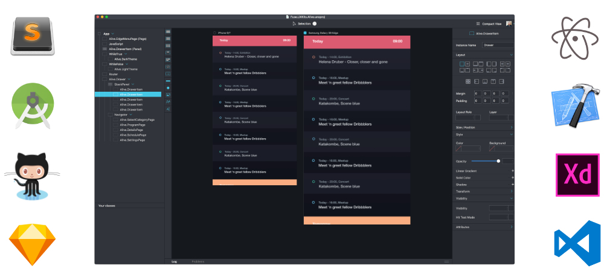Viewport: 604px width, 280px height.
Task: Choose the first layout alignment box (highlighted)
Action: coord(462,64)
